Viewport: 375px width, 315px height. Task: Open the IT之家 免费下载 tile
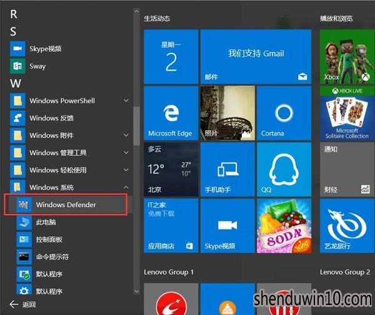[171, 226]
